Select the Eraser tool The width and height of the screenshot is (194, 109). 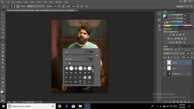pos(3,52)
